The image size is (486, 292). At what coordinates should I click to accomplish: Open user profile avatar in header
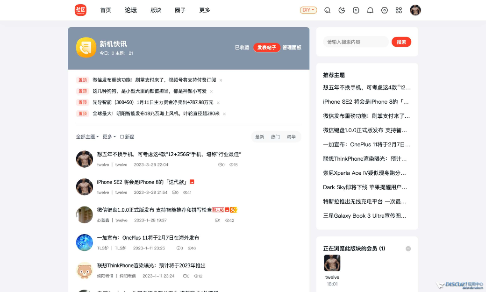tap(415, 10)
